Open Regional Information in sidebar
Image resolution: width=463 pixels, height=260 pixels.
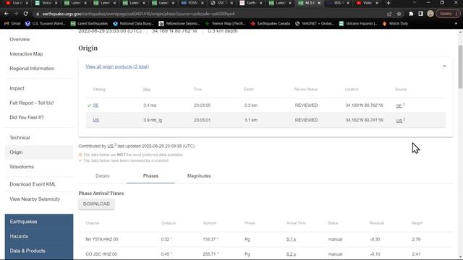pyautogui.click(x=32, y=69)
